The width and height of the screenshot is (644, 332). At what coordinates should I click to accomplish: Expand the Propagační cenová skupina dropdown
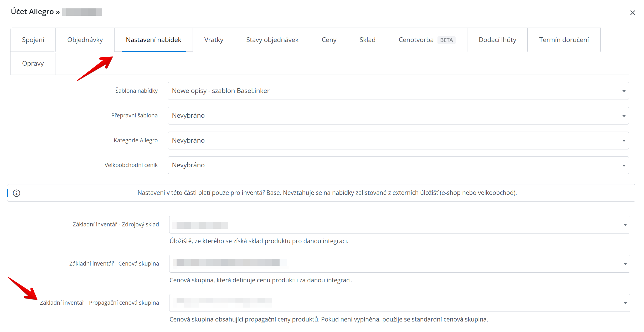coord(399,303)
